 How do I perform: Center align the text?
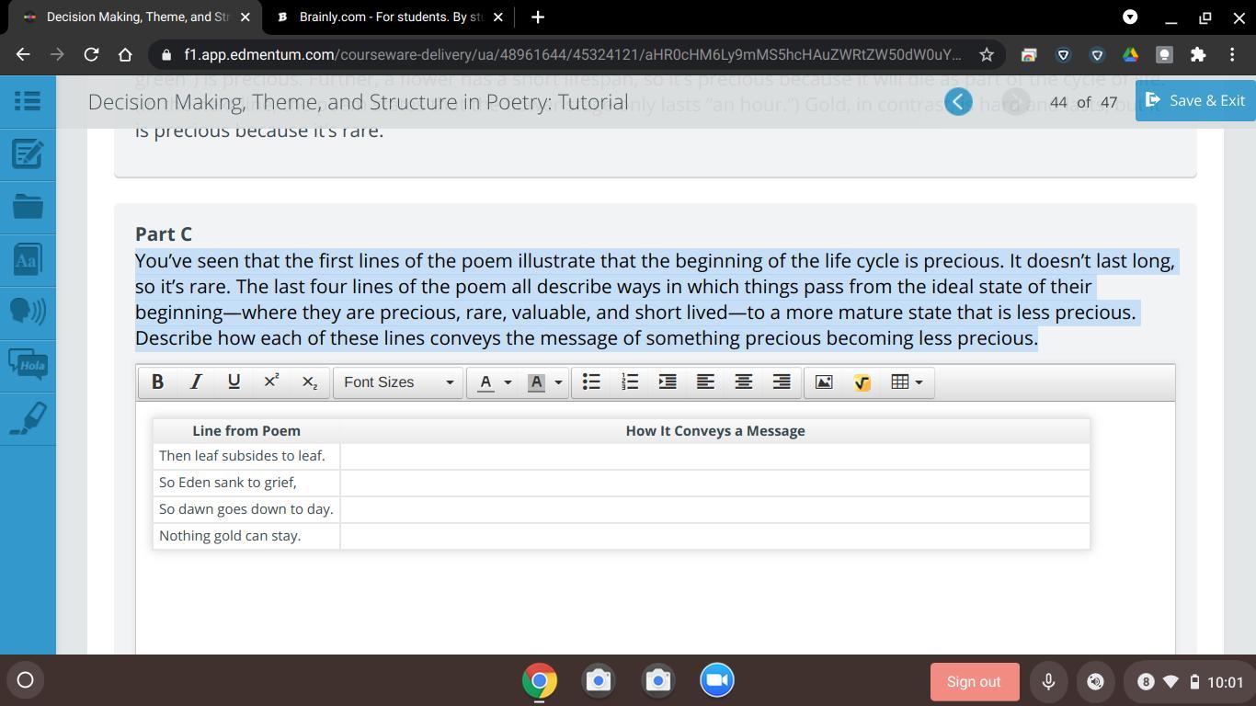(744, 382)
